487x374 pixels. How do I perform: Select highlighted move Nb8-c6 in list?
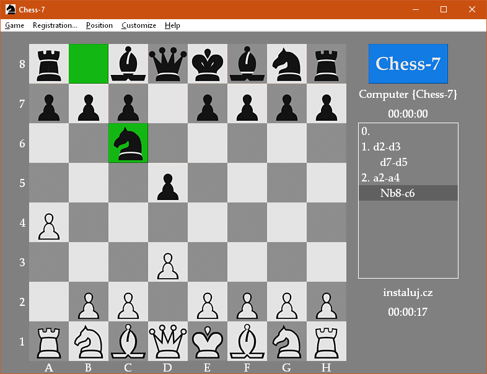tap(408, 193)
